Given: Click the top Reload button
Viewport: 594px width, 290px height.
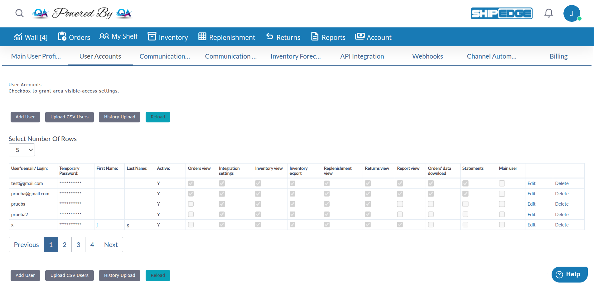Looking at the screenshot, I should [158, 117].
